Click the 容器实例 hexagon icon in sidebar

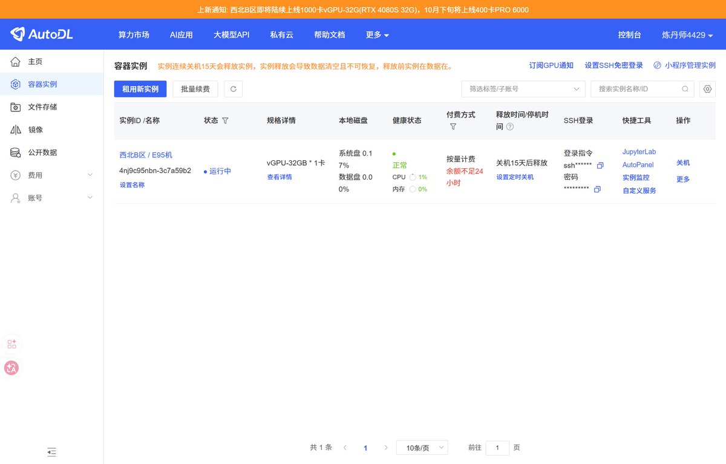coord(16,84)
